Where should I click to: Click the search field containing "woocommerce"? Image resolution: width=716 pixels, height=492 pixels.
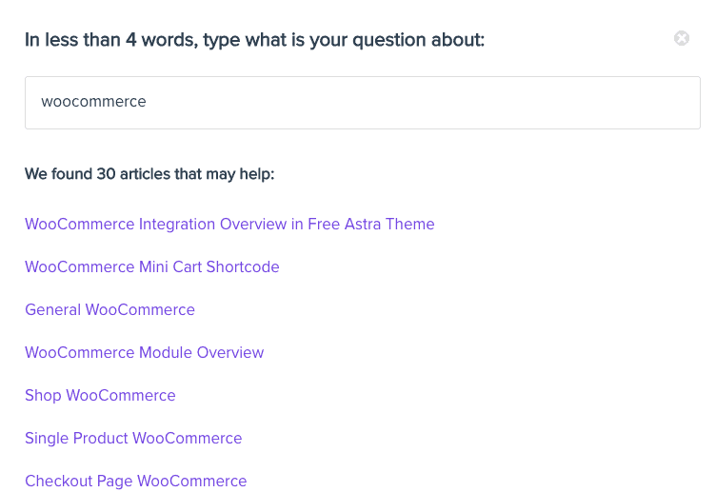(362, 103)
